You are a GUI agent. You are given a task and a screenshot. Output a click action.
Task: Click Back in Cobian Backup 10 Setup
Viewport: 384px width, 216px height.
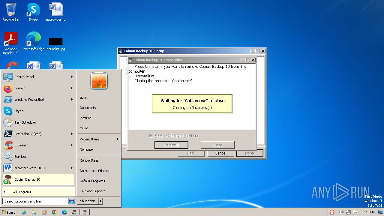[191, 153]
